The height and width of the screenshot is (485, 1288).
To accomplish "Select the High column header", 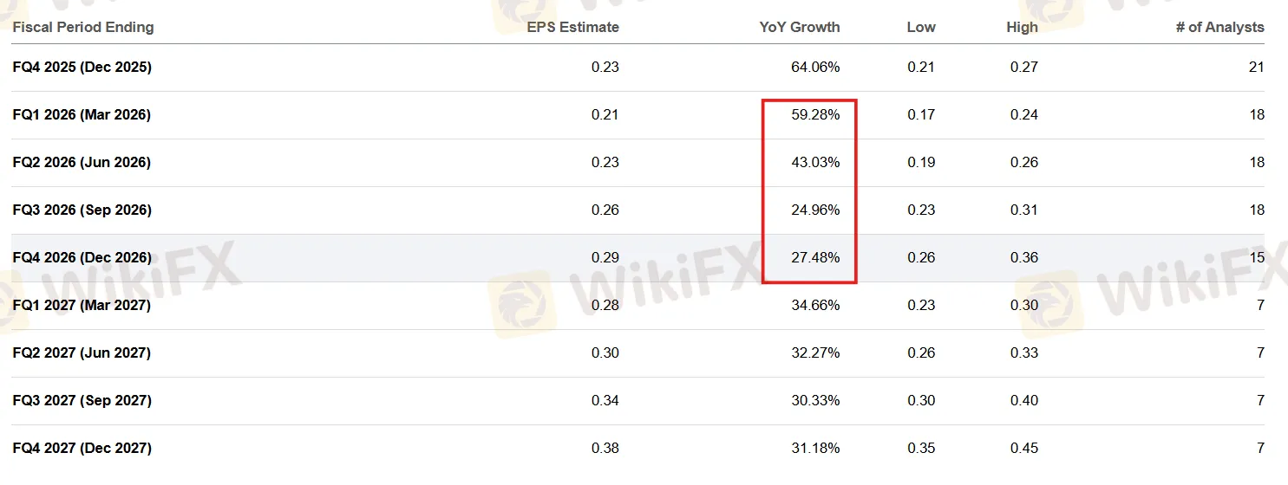I will (1022, 27).
